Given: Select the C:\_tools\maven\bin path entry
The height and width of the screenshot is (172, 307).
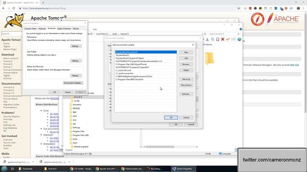Looking at the screenshot, I should point(146,73).
